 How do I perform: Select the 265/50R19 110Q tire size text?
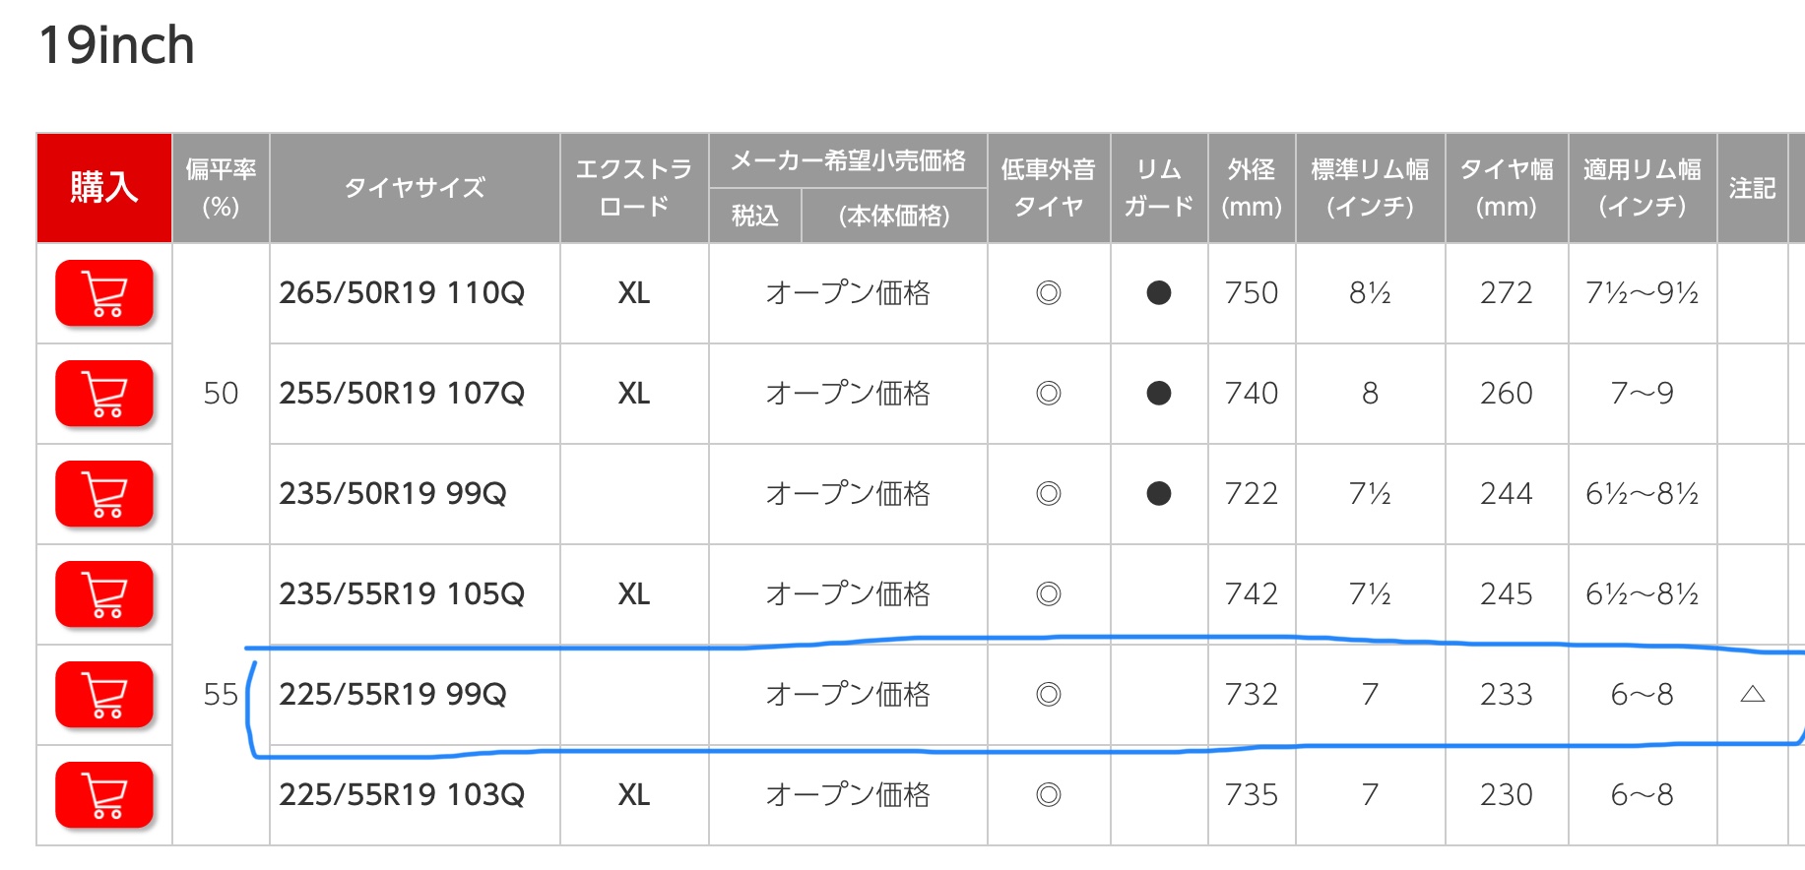(x=402, y=293)
